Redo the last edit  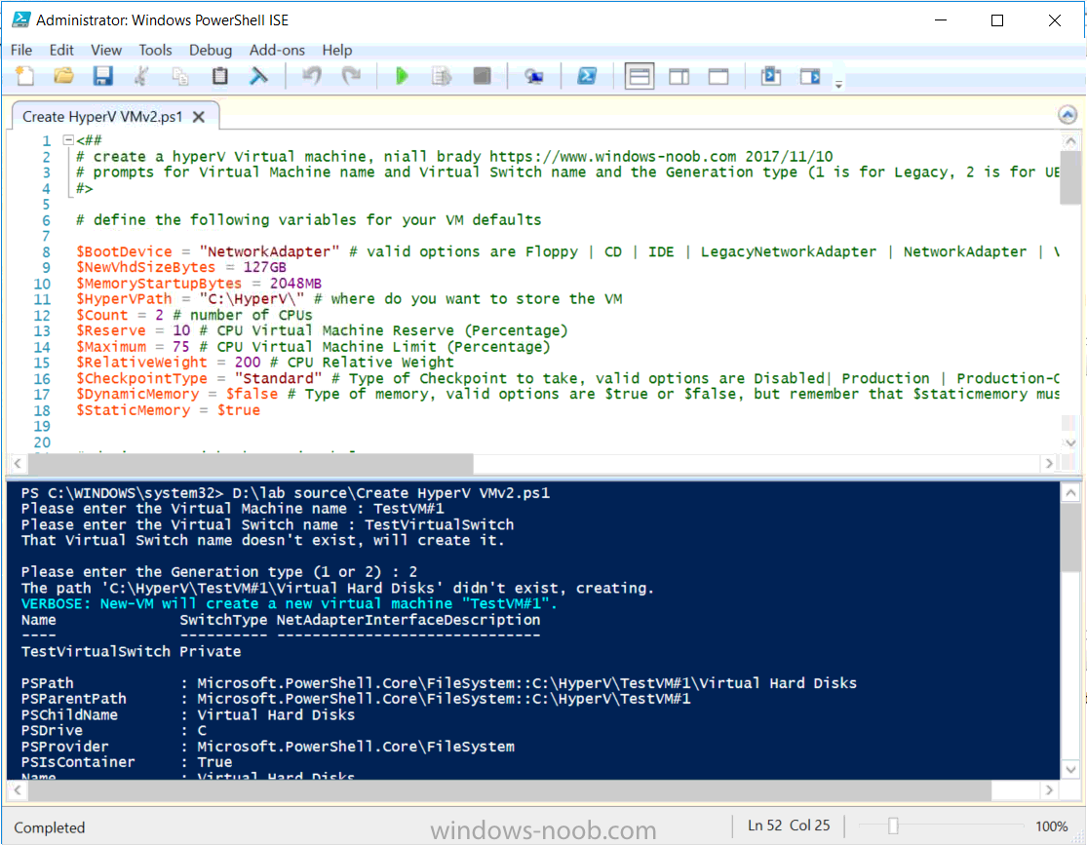coord(352,76)
